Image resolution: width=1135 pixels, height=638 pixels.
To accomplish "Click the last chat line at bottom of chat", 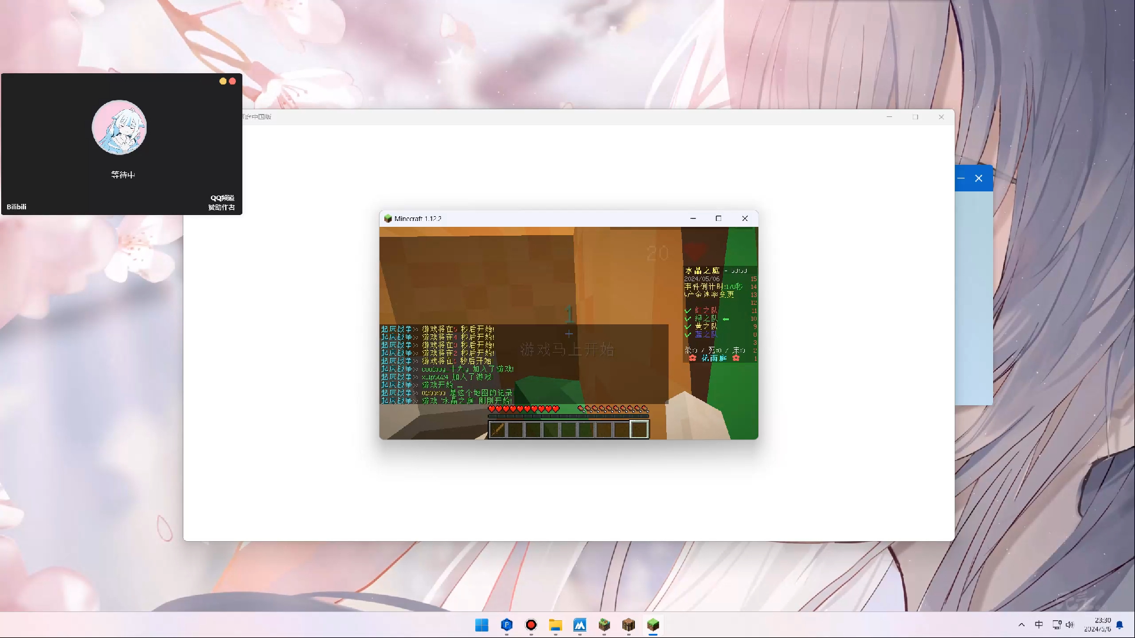I will 446,401.
